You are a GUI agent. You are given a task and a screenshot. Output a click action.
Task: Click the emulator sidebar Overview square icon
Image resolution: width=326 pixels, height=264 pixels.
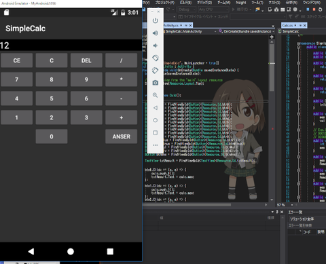tap(156, 132)
